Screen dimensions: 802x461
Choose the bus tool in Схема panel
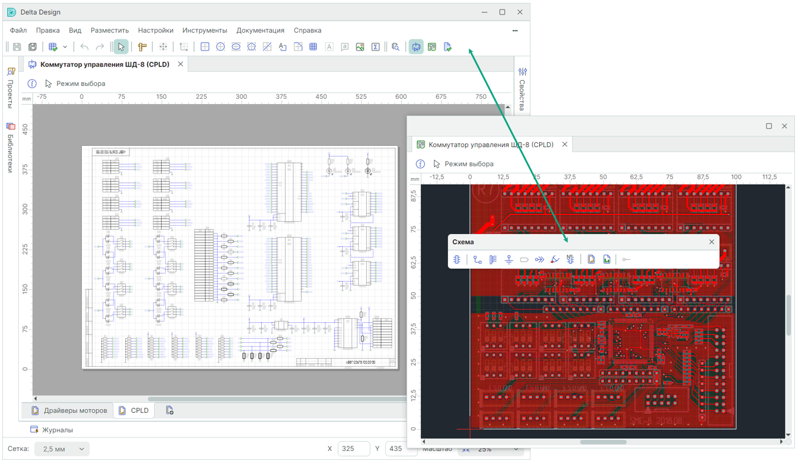coord(493,259)
